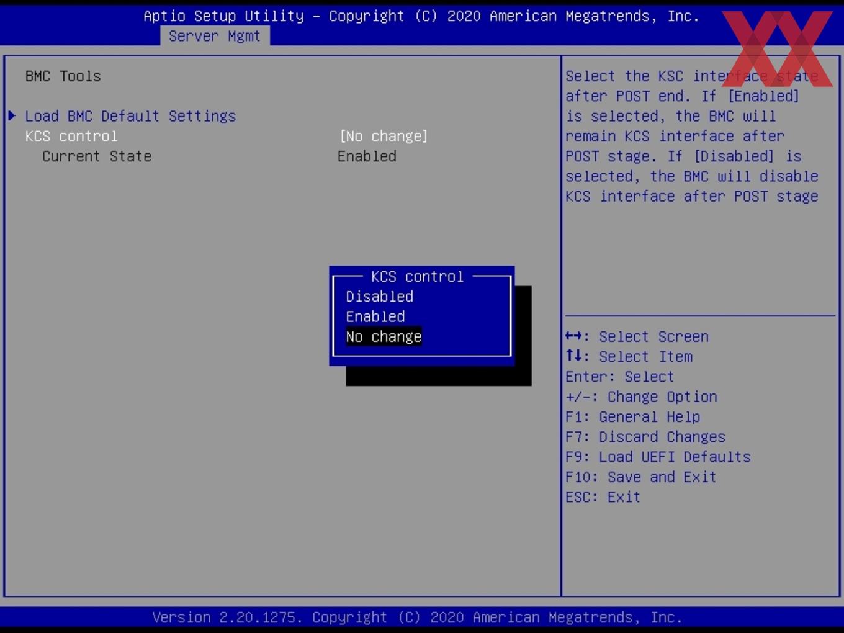Click the +/-: Change Option hint

tap(641, 397)
